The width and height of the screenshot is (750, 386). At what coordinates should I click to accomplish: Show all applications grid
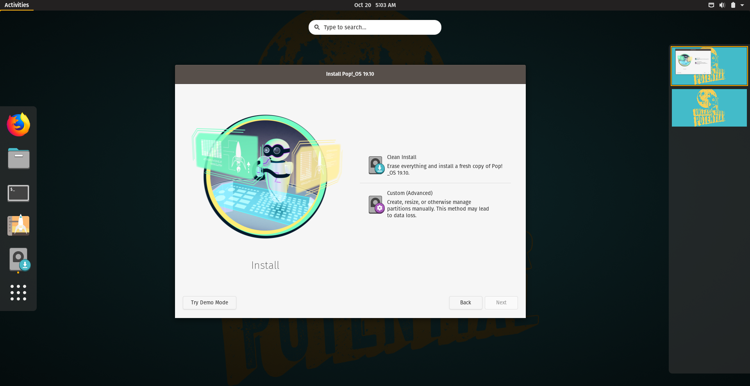(x=18, y=293)
